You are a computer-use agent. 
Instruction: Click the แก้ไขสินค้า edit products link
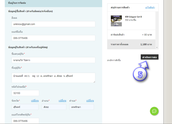[x=150, y=7]
